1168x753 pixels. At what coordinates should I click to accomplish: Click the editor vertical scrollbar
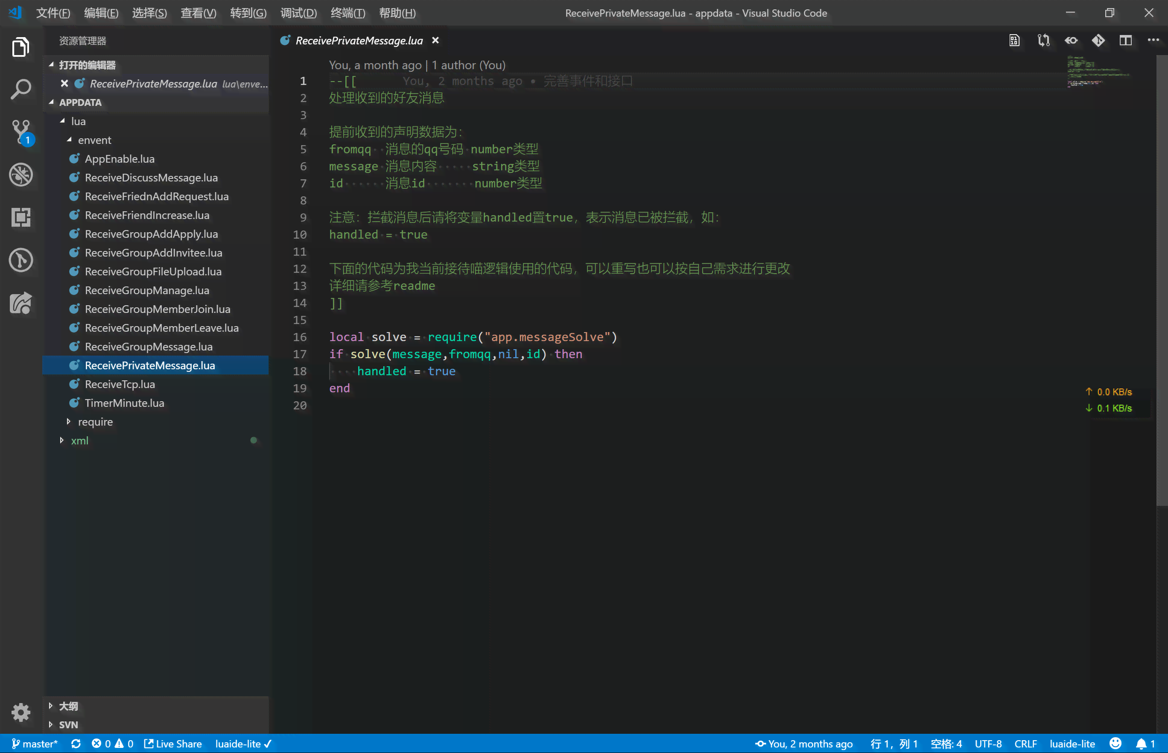(x=1162, y=280)
